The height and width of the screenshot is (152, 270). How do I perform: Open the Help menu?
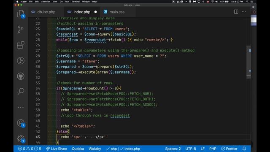(94, 2)
